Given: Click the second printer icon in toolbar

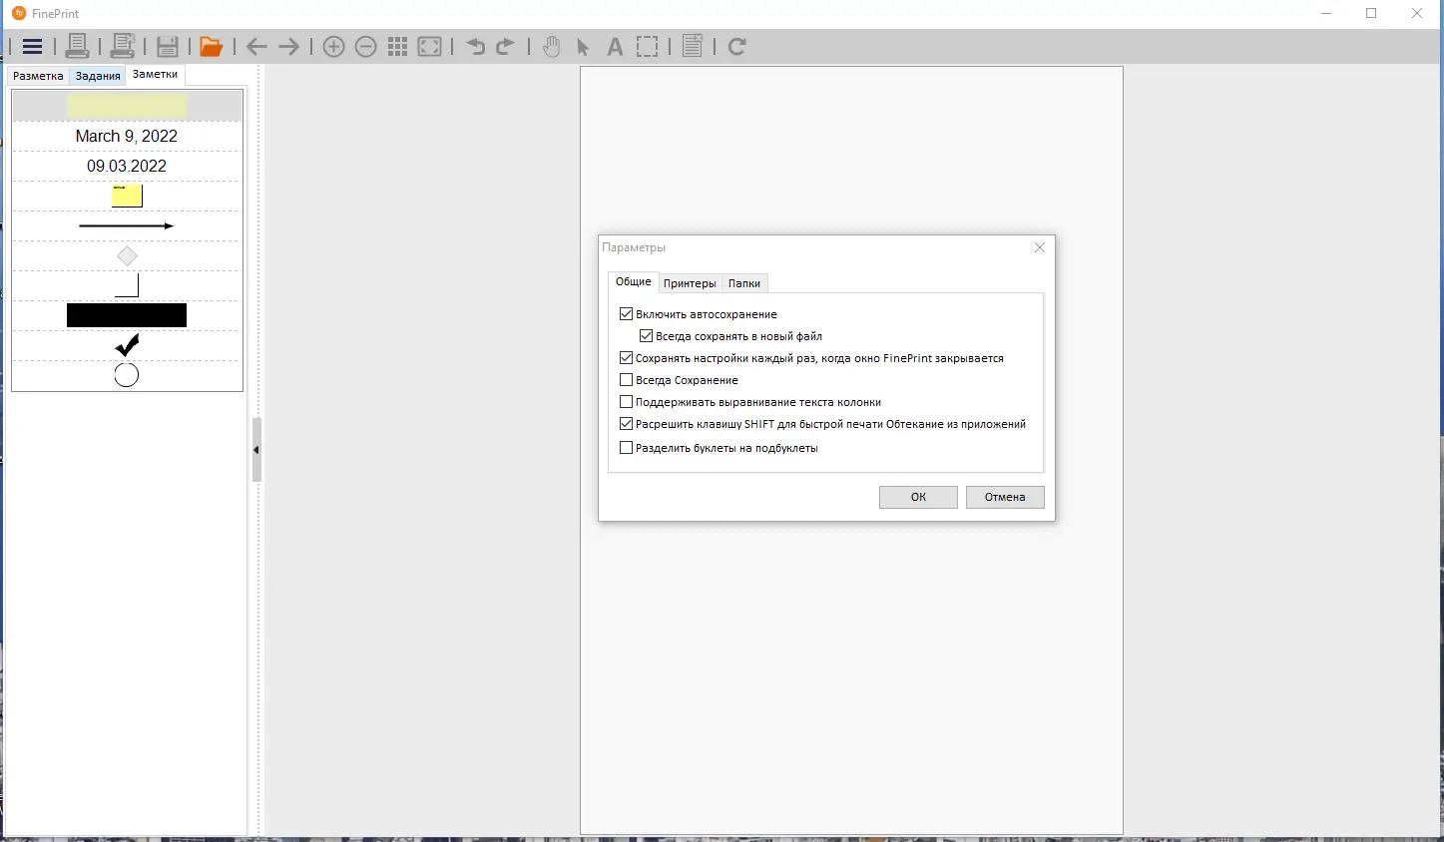Looking at the screenshot, I should pos(123,46).
